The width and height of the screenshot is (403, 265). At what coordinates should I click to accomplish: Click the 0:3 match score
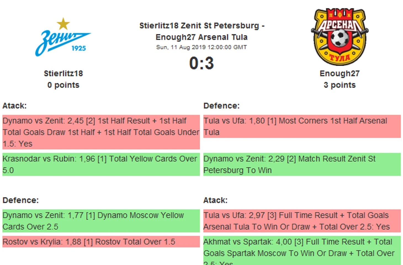click(x=201, y=63)
